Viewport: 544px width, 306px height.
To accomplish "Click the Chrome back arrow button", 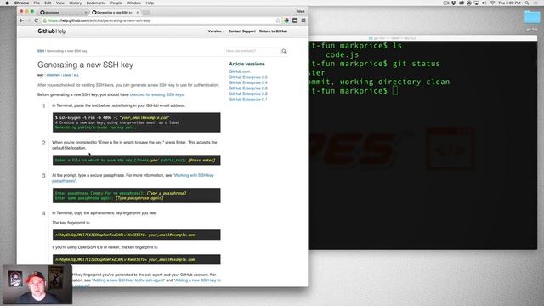I will click(x=21, y=20).
